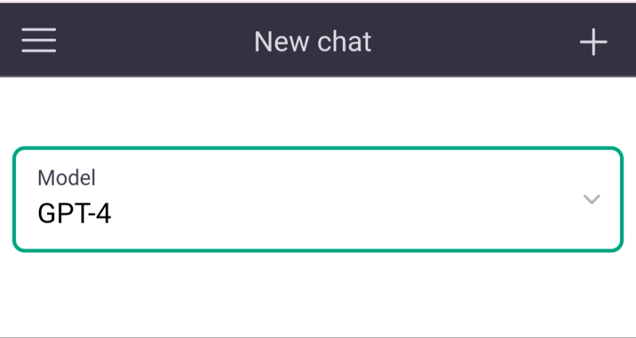Click the dark header bar title text
Image resolution: width=636 pixels, height=338 pixels.
pyautogui.click(x=312, y=42)
